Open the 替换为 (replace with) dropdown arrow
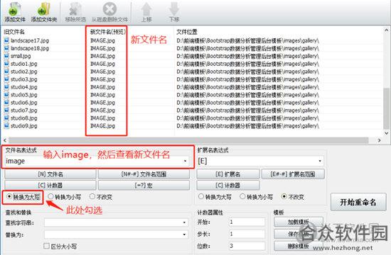391x255 pixels. coord(184,234)
